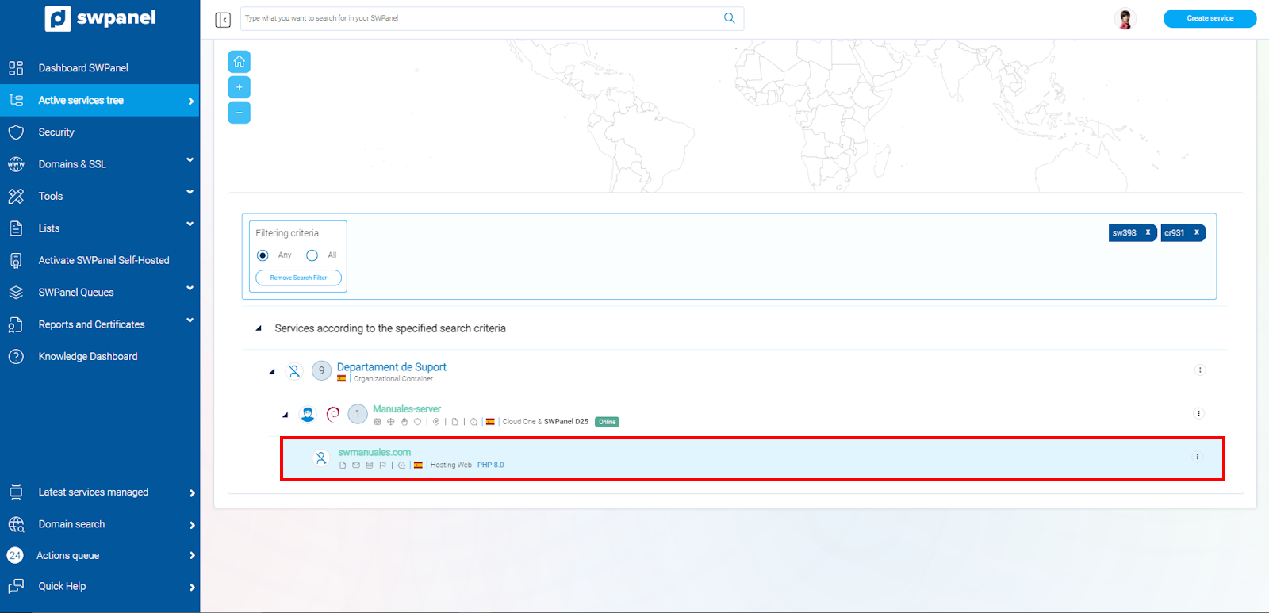The image size is (1269, 613).
Task: Open Quick Help in sidebar
Action: coord(100,586)
